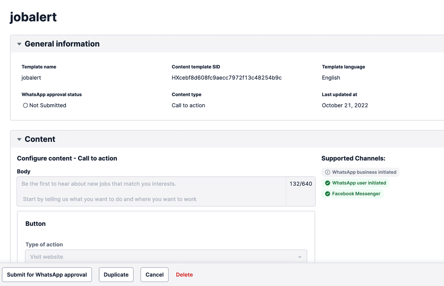Delete the jobalert template
Screen dimensions: 444x286
tap(184, 274)
